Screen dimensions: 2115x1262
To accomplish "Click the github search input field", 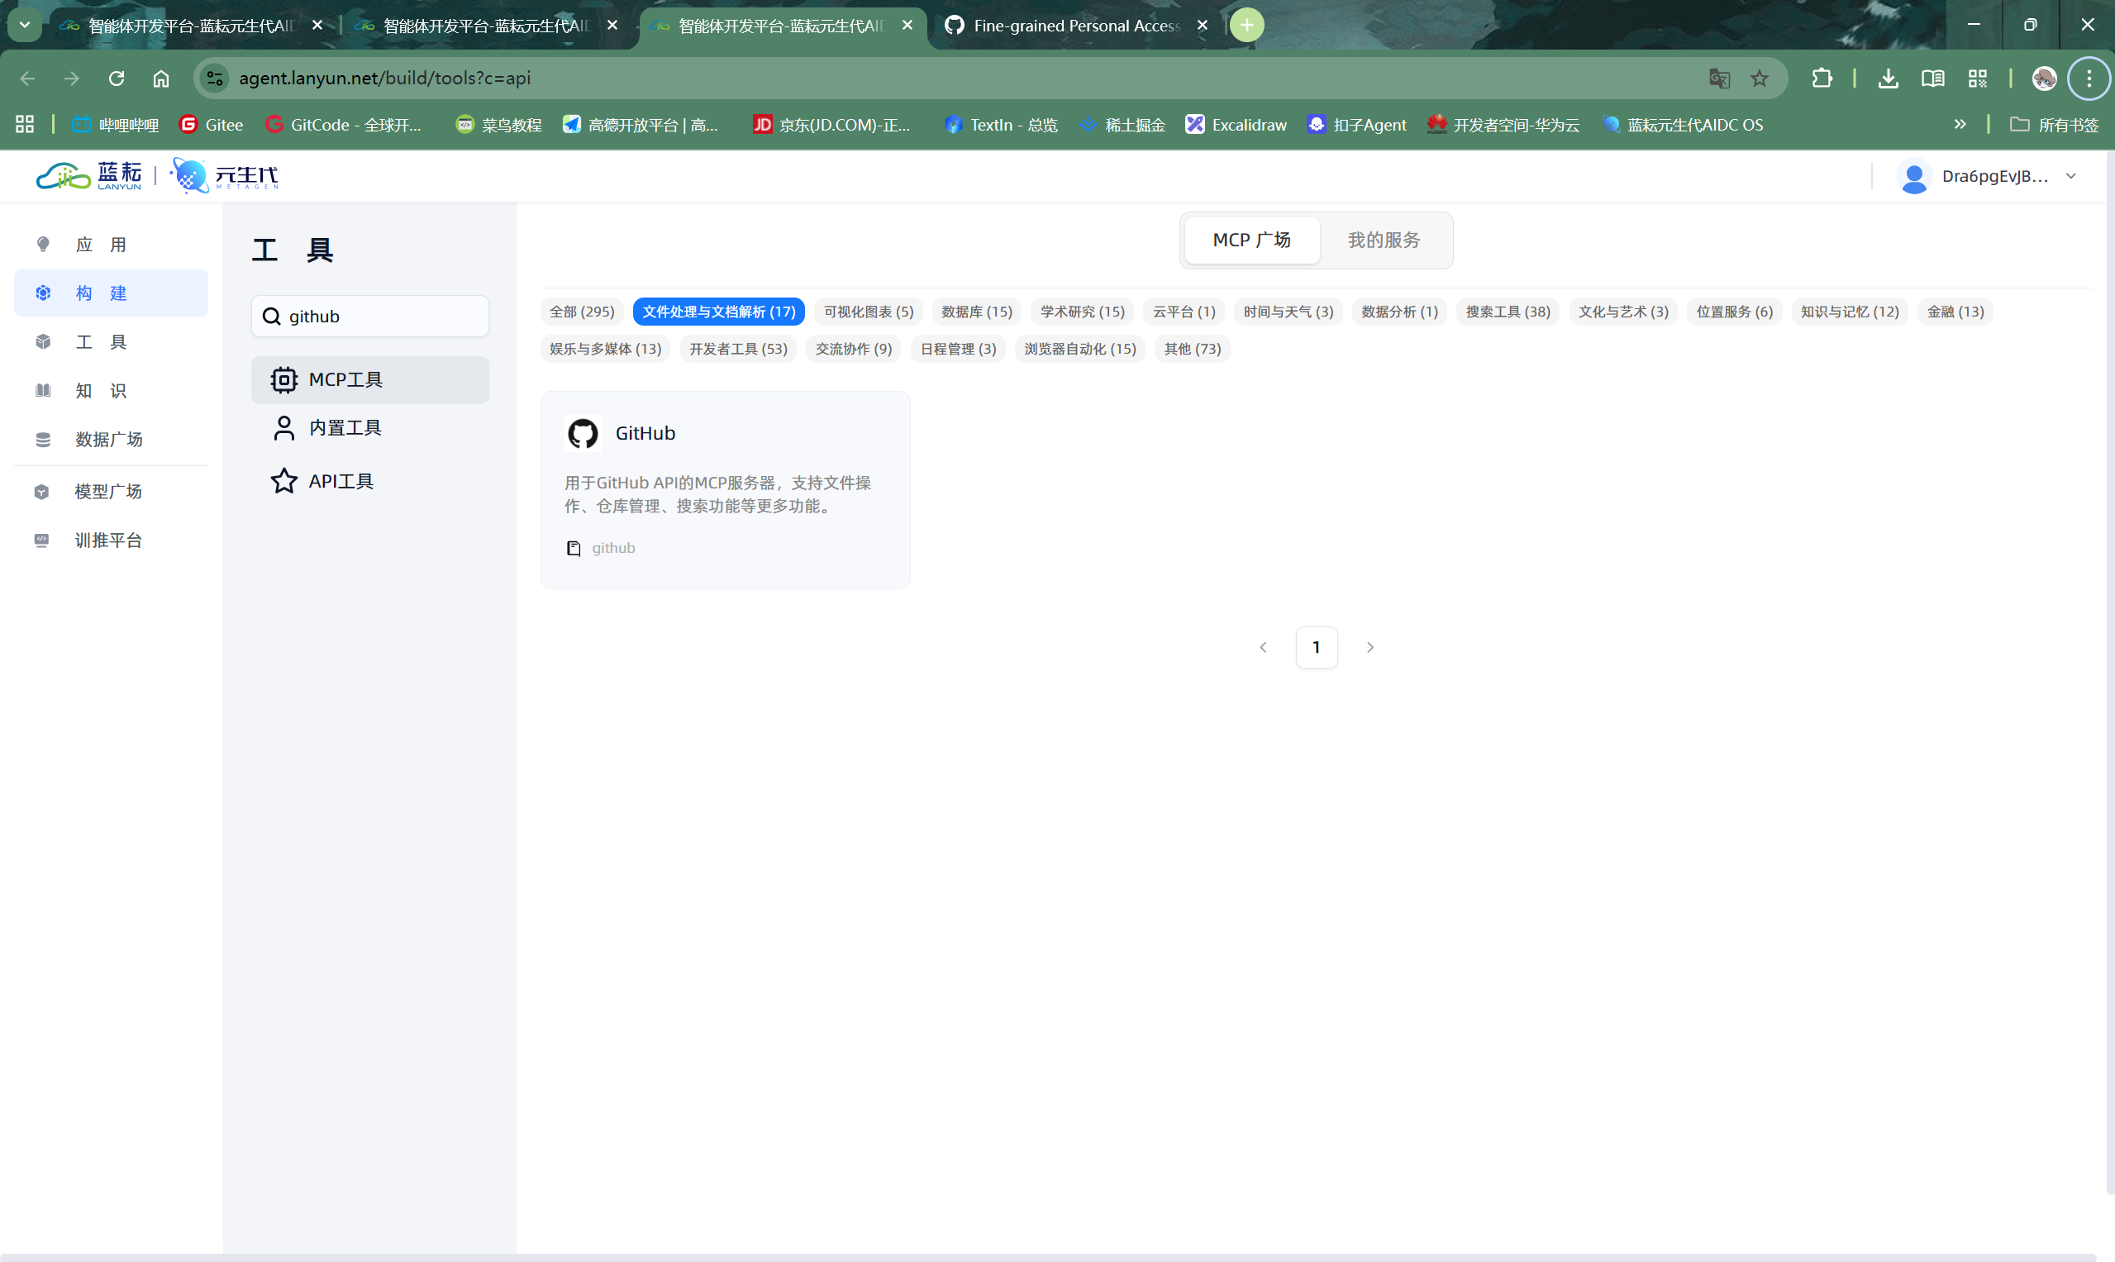I will click(x=383, y=317).
